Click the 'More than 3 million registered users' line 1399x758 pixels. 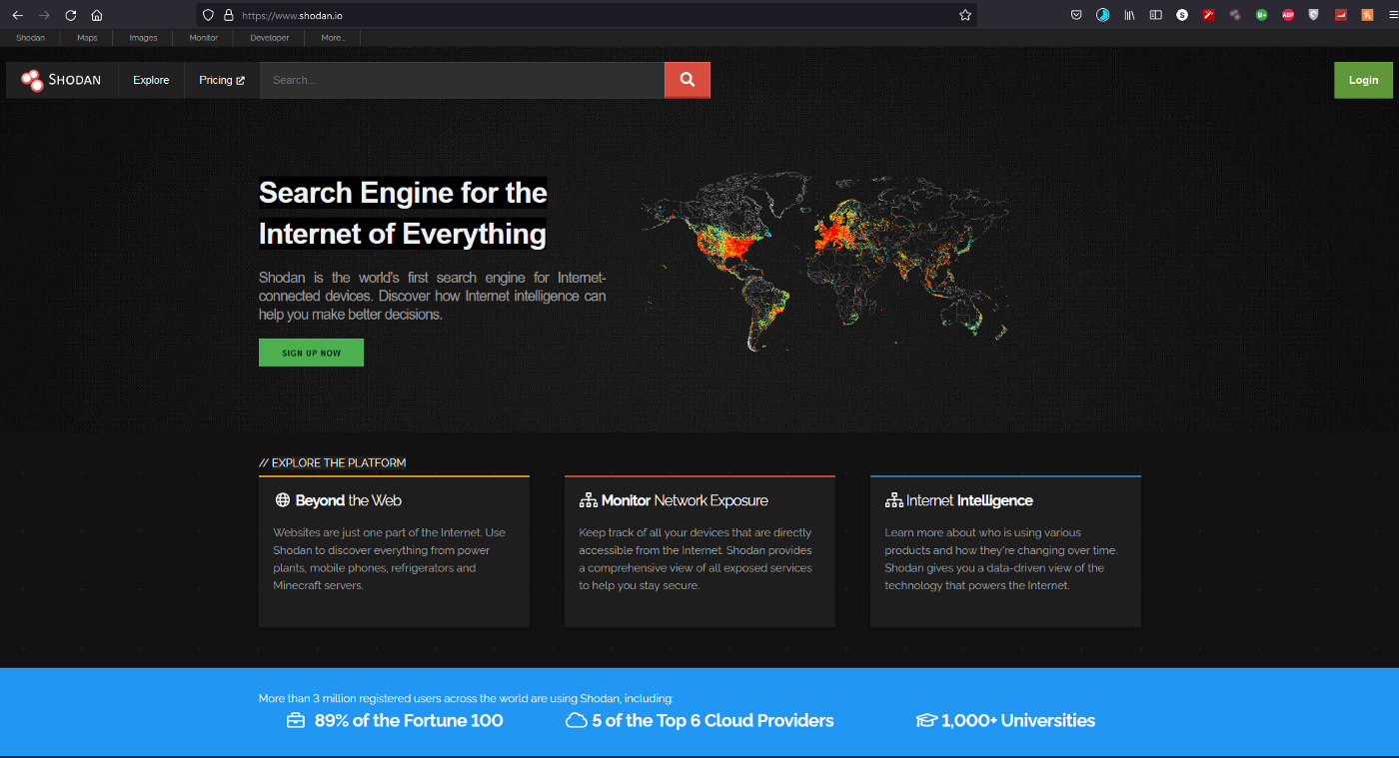click(x=467, y=698)
